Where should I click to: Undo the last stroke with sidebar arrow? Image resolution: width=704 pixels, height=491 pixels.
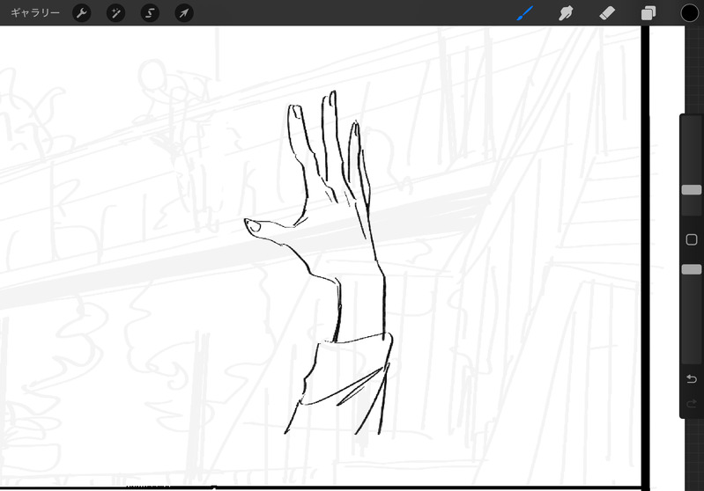point(692,379)
